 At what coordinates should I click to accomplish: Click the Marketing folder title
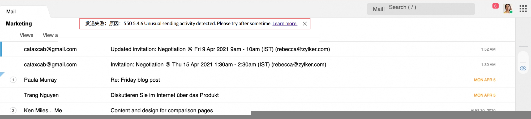[19, 24]
